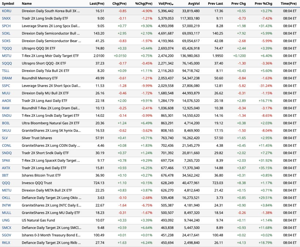Open the IBIT symbol link
This screenshot has width=300, height=247.
tap(5, 175)
